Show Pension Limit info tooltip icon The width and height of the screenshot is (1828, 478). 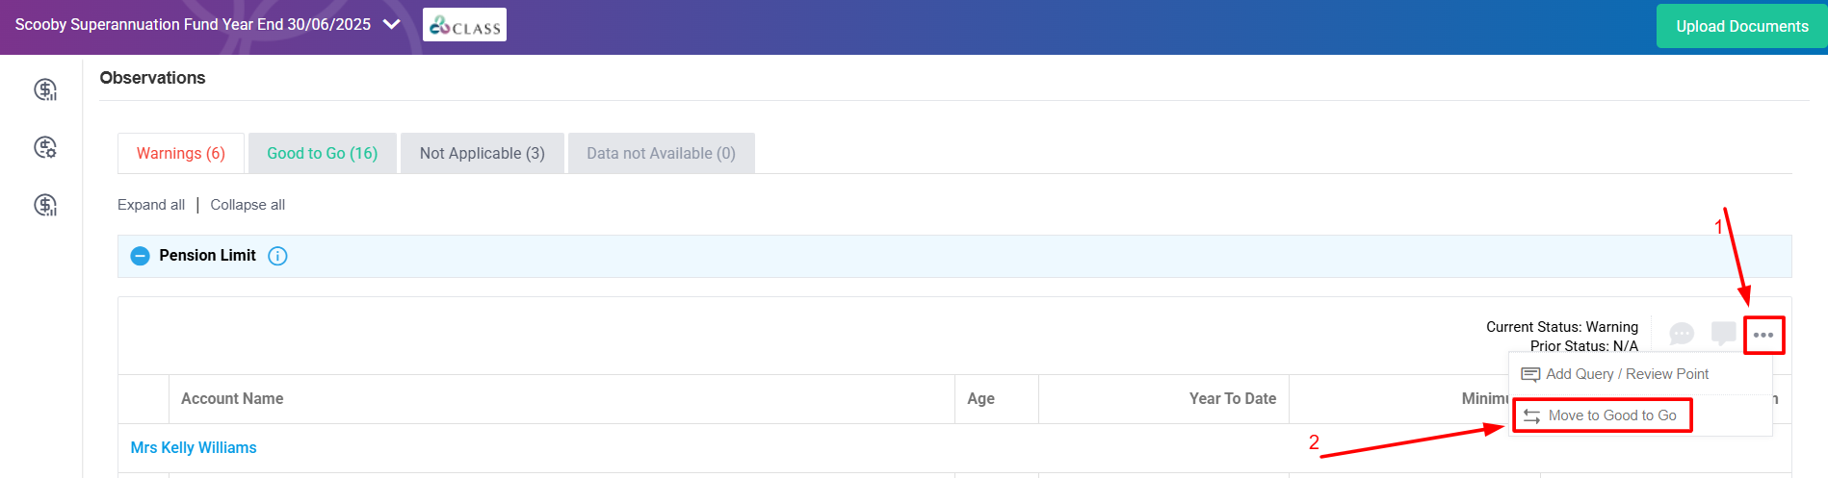pos(277,256)
